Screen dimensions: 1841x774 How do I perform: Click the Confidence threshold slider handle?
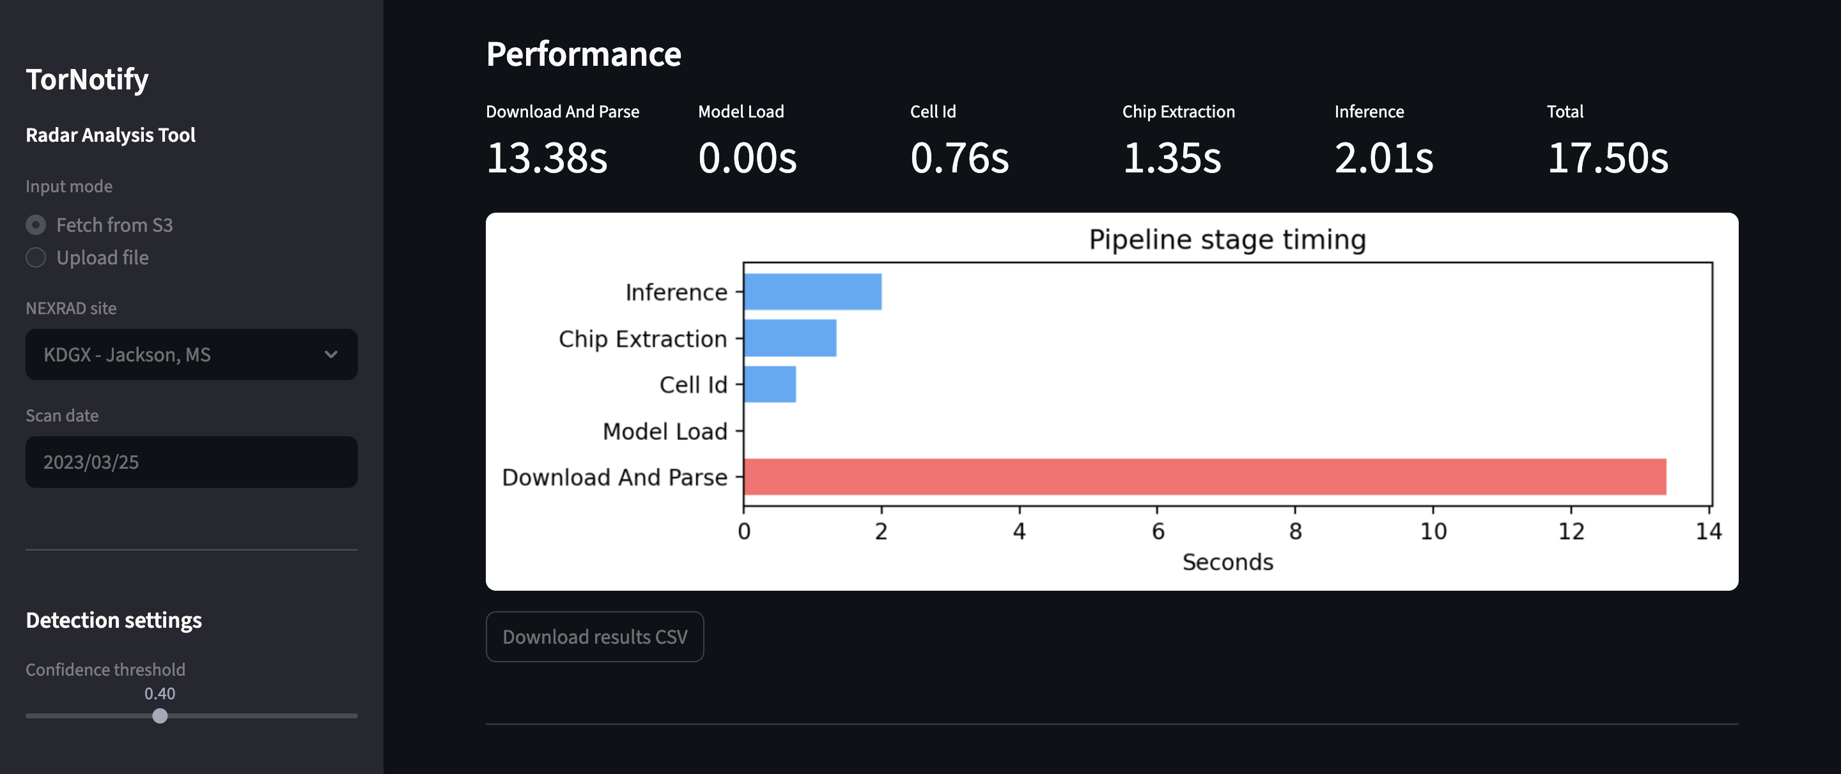coord(160,715)
